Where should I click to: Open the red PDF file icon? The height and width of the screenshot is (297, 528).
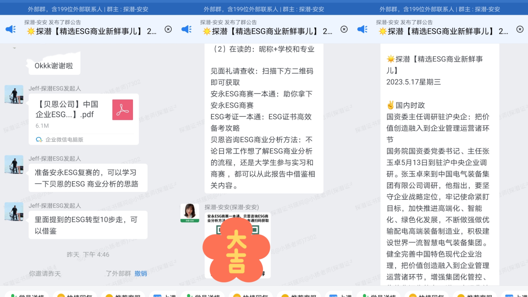click(x=123, y=109)
